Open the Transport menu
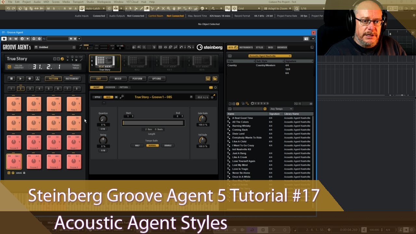 (78, 2)
